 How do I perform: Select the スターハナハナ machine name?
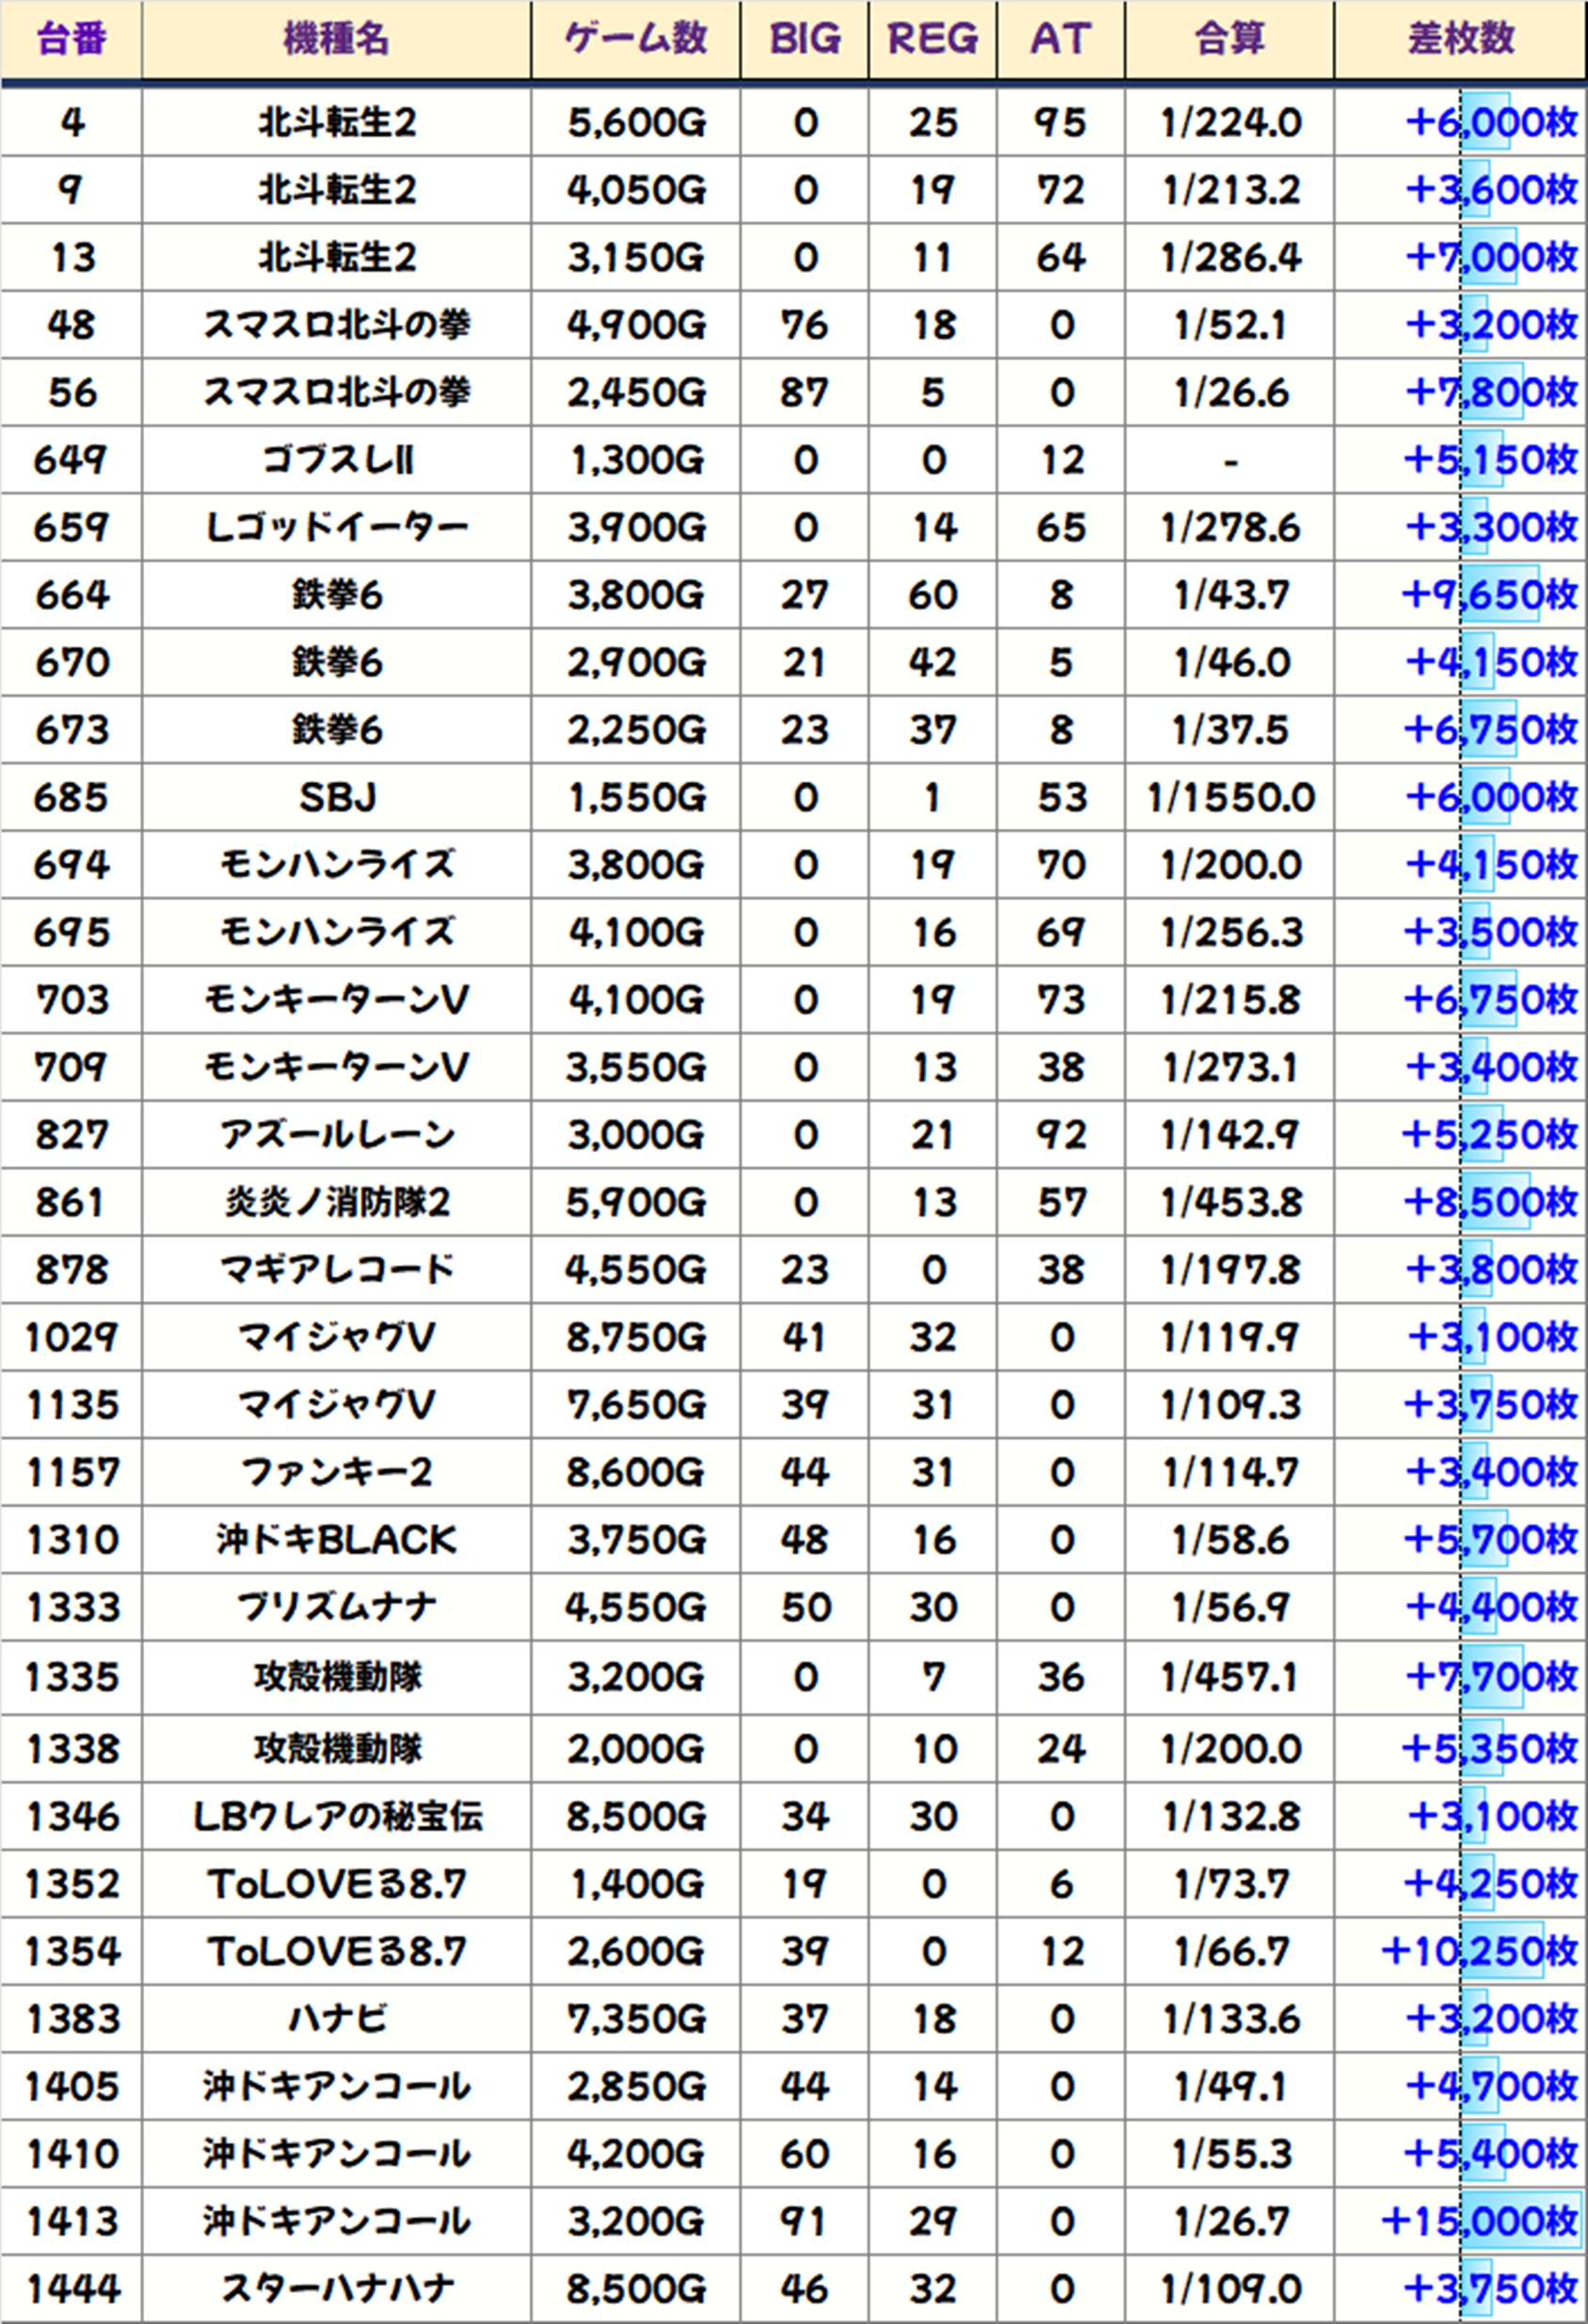[x=336, y=2288]
